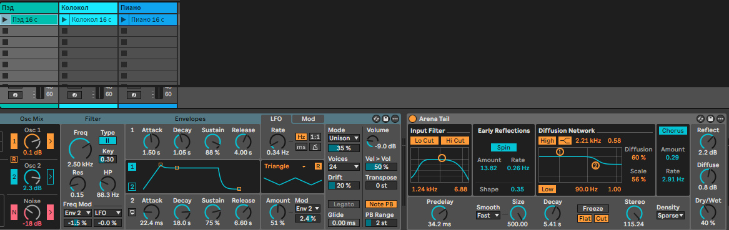Toggle Osc 1 filter routing arrow

[x=50, y=140]
